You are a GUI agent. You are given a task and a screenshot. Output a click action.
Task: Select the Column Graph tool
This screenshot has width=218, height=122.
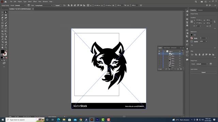tap(6, 42)
